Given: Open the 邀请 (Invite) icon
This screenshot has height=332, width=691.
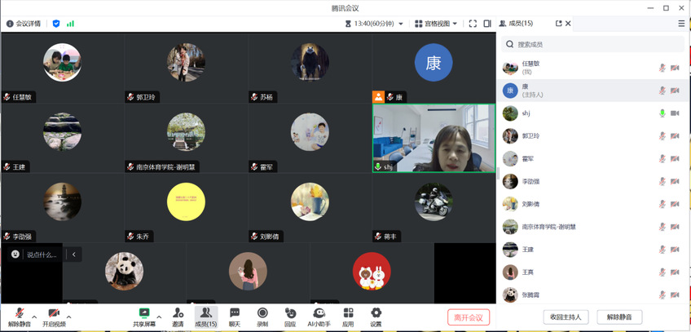Looking at the screenshot, I should click(178, 317).
